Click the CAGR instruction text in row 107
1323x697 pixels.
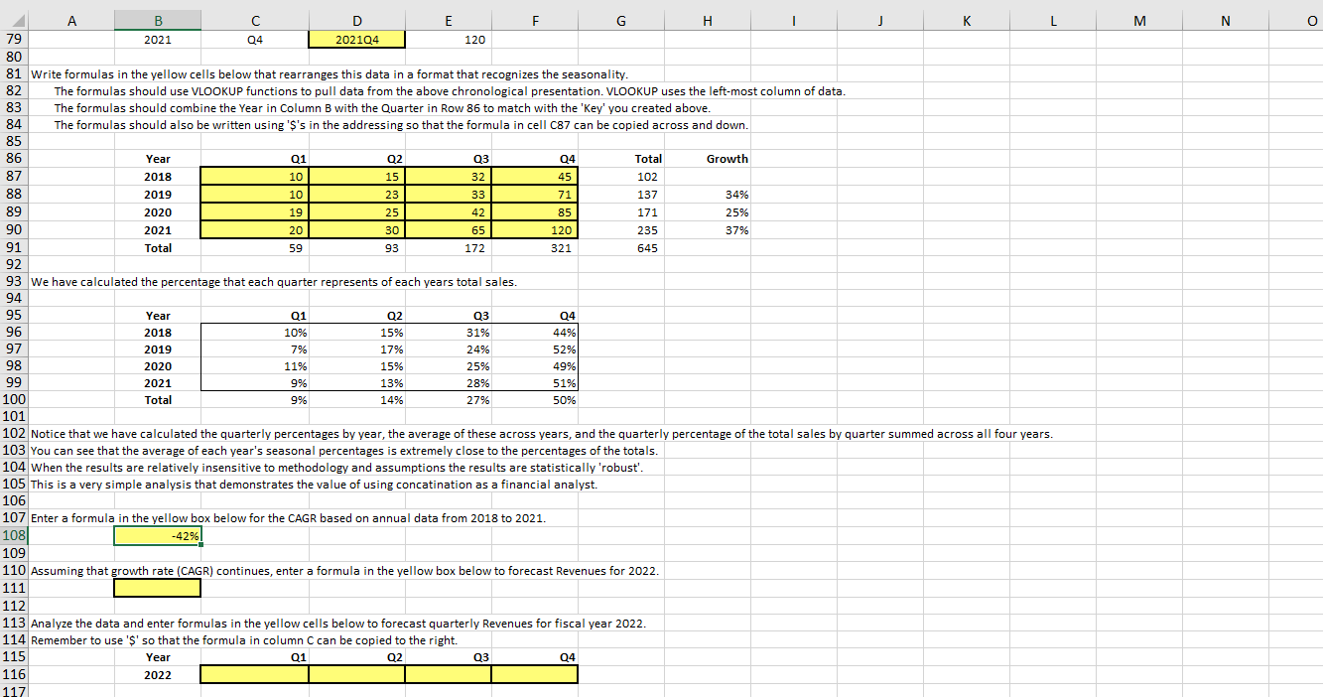pos(289,518)
